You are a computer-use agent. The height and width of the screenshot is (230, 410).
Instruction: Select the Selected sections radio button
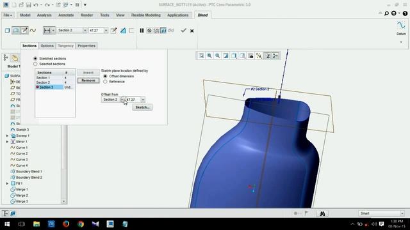point(35,64)
